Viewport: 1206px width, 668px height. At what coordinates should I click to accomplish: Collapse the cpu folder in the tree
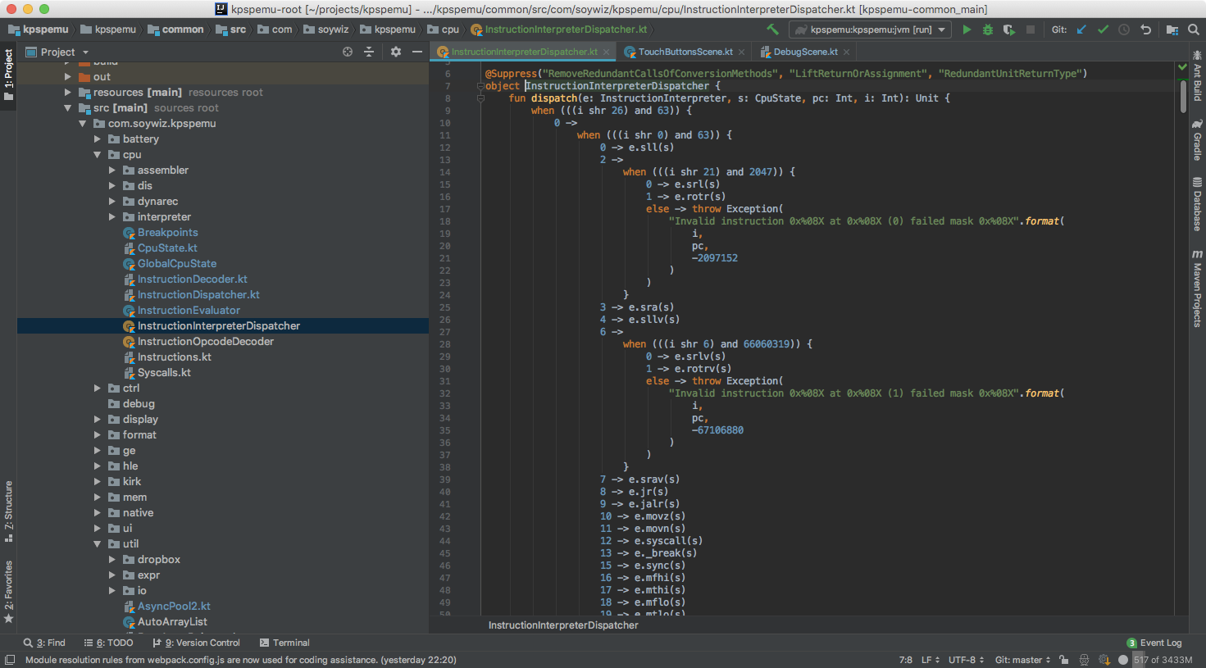click(x=98, y=155)
